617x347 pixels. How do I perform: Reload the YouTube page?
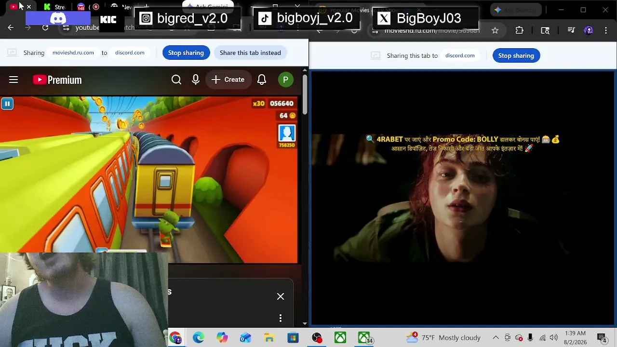point(45,27)
